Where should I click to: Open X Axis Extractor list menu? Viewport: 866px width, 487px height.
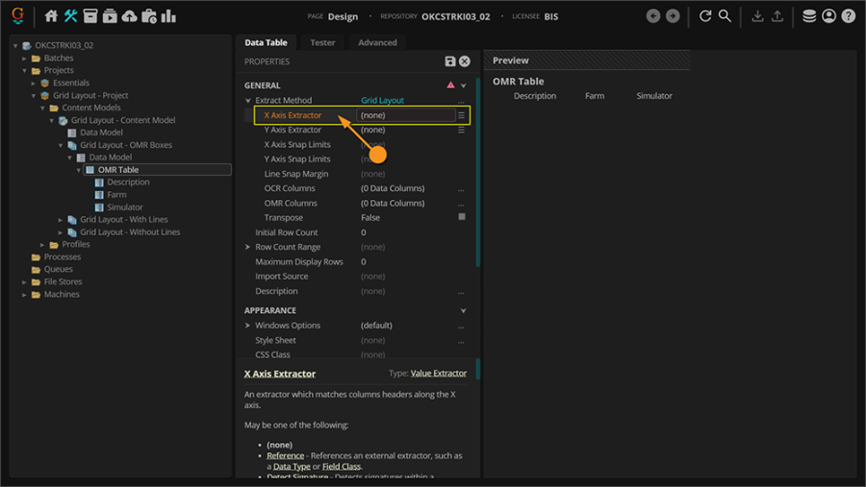point(462,115)
